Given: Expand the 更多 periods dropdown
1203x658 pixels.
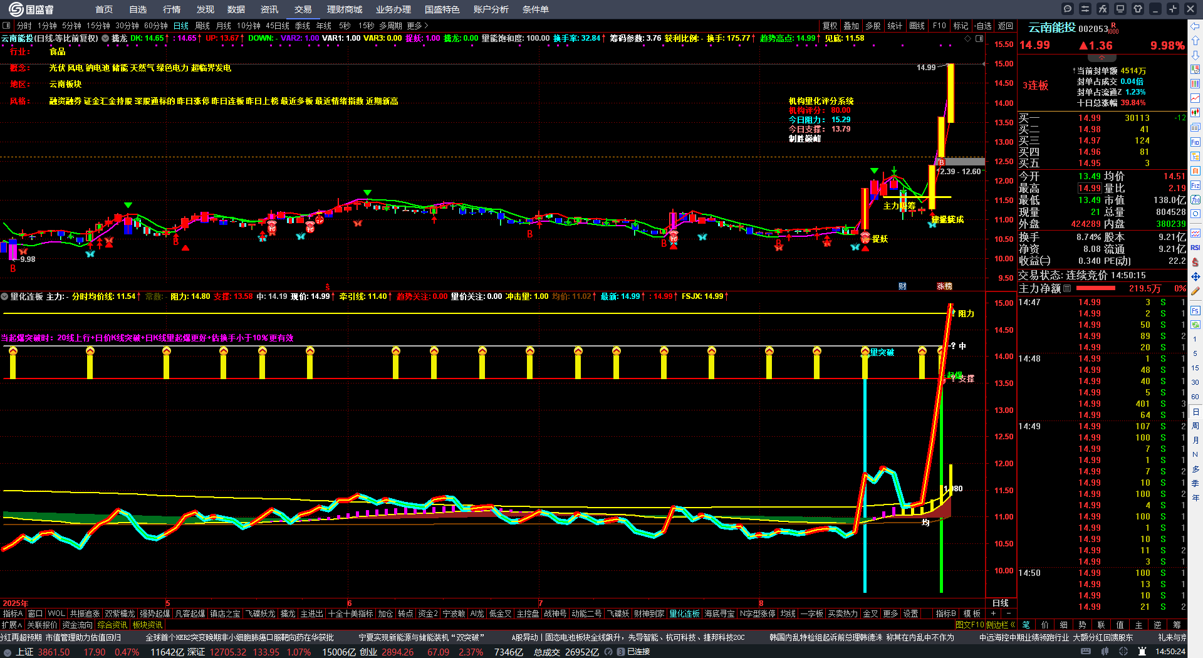Looking at the screenshot, I should [x=417, y=26].
